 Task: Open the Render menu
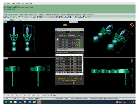pos(13,3)
